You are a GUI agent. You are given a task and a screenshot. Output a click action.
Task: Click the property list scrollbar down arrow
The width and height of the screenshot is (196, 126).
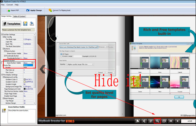pos(34,103)
